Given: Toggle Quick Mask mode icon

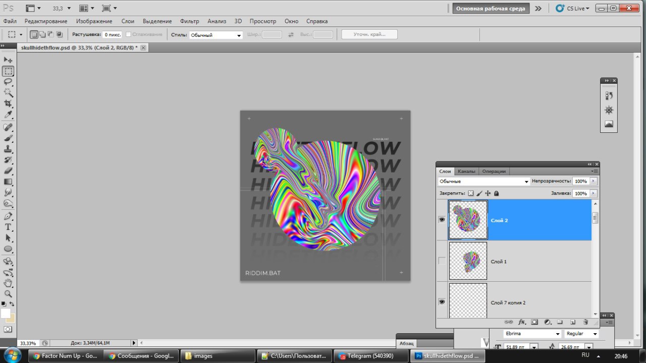Looking at the screenshot, I should pos(8,329).
